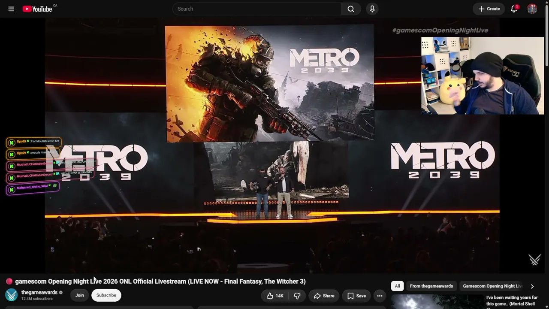
Task: Click the video player area
Action: click(272, 145)
